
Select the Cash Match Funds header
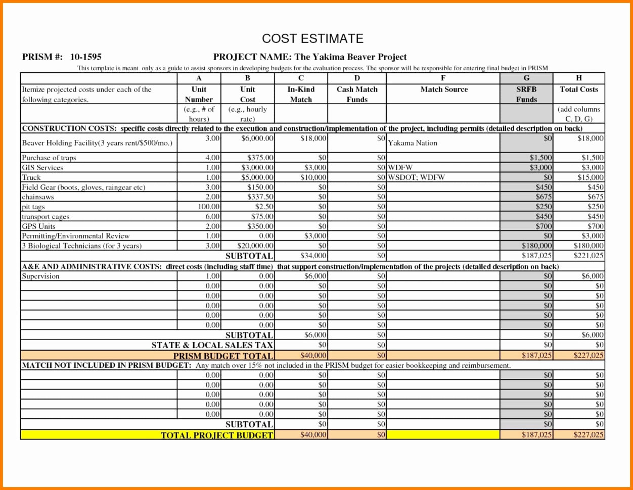click(x=356, y=94)
